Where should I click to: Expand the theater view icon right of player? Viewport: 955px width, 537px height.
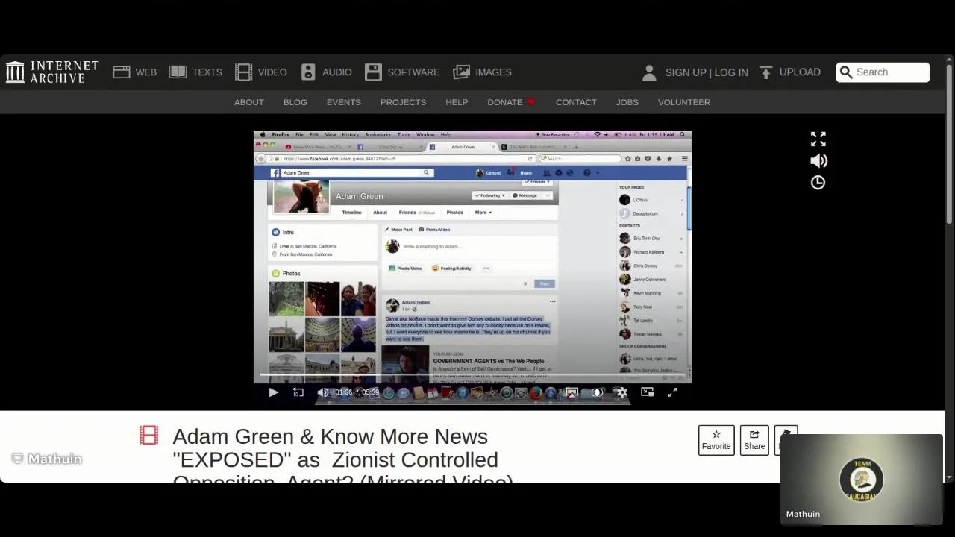(818, 139)
